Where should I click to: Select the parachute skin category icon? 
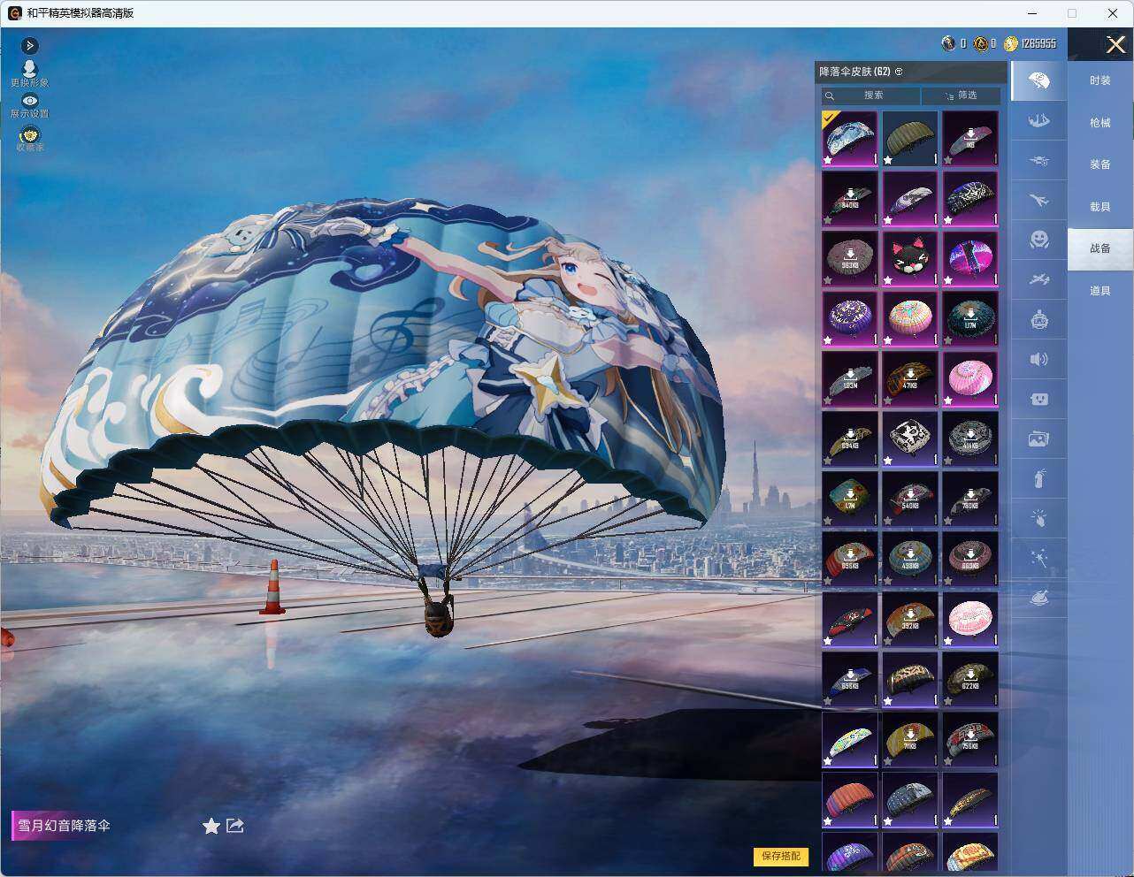point(1039,81)
